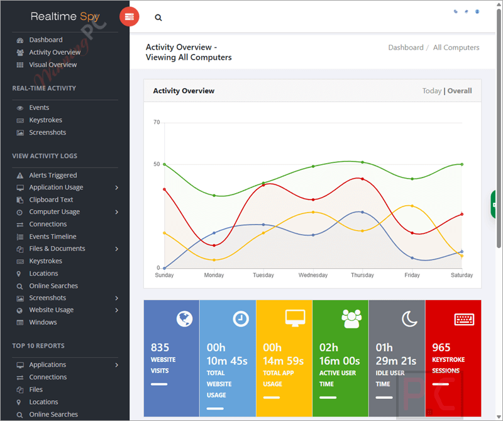Open Keystrokes under View Activity Logs
The image size is (503, 421).
coord(45,261)
